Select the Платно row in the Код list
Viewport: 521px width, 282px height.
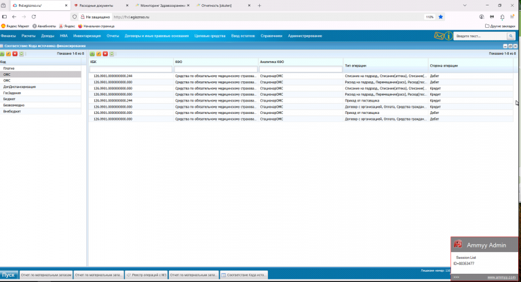click(x=41, y=68)
